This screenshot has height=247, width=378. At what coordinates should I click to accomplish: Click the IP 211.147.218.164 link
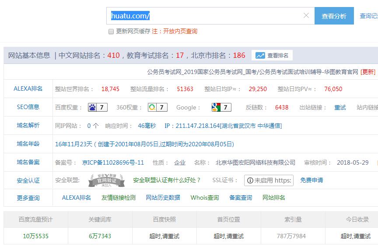(223, 126)
